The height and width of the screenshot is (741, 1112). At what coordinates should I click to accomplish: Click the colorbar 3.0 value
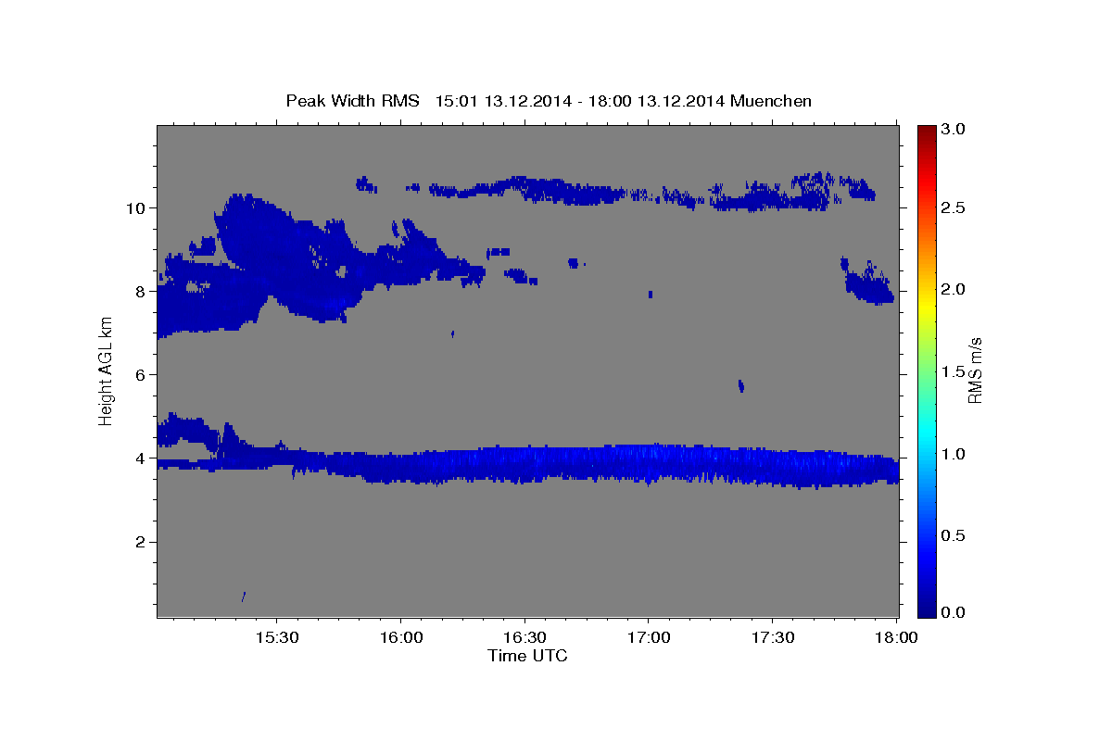click(x=954, y=129)
